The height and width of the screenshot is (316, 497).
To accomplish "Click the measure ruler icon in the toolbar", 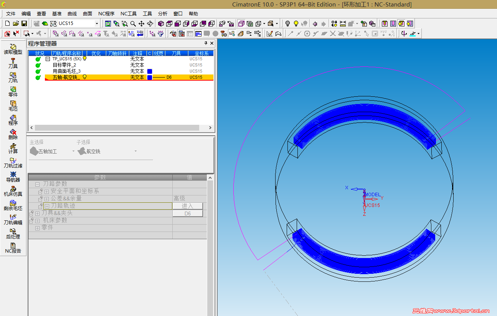I will [343, 23].
